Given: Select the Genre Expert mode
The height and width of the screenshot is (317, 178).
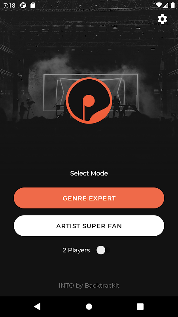Looking at the screenshot, I should 89,198.
